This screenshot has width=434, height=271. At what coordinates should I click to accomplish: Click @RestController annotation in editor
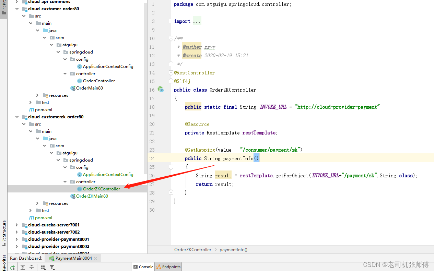pos(195,73)
